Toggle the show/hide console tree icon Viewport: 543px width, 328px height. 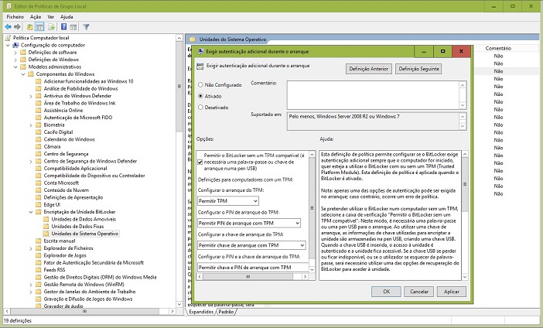[39, 26]
